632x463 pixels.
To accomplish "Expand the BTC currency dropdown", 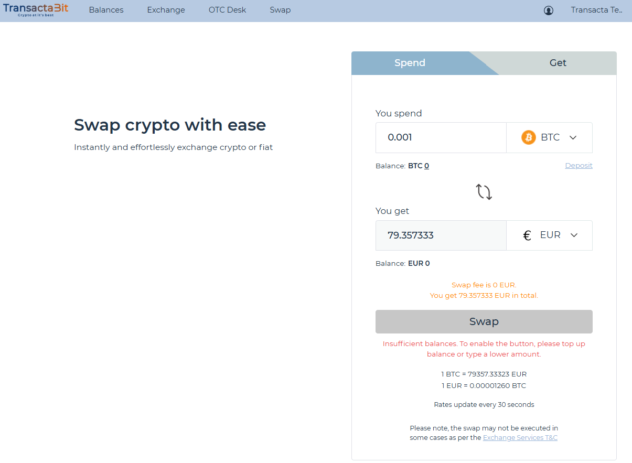I will coord(573,137).
